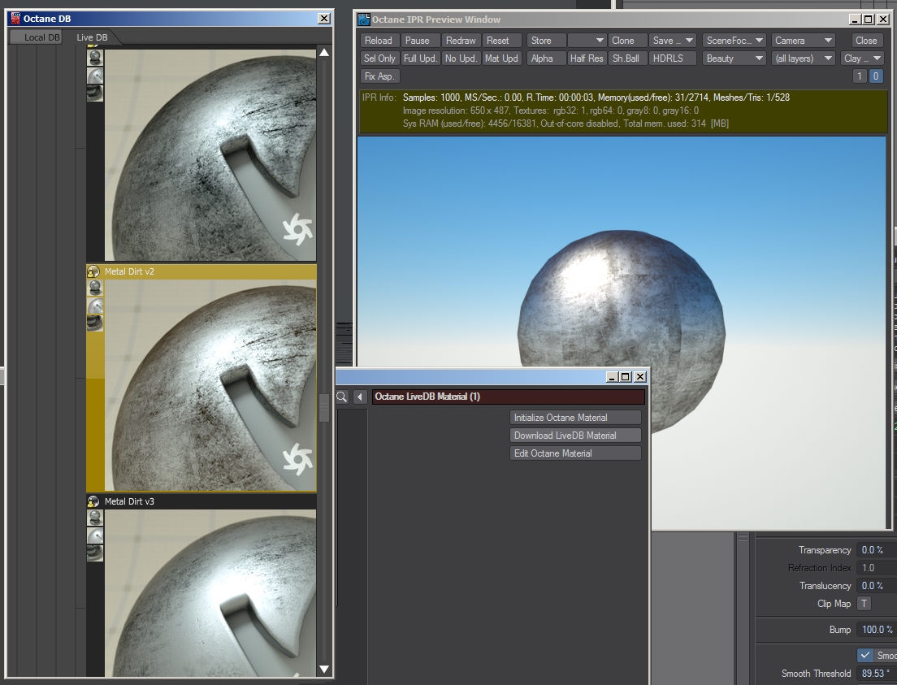Viewport: 897px width, 685px height.
Task: Open the (all layers) dropdown
Action: click(803, 59)
